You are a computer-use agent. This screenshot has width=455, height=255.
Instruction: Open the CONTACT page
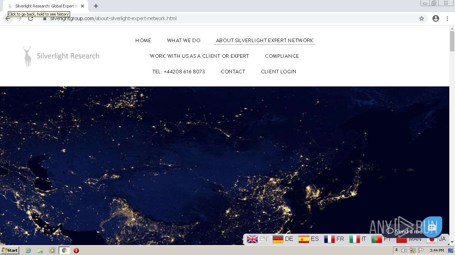233,72
